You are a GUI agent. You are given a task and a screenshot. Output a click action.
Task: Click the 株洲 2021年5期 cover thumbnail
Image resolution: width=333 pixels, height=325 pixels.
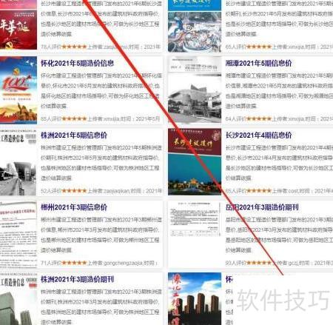coord(18,162)
